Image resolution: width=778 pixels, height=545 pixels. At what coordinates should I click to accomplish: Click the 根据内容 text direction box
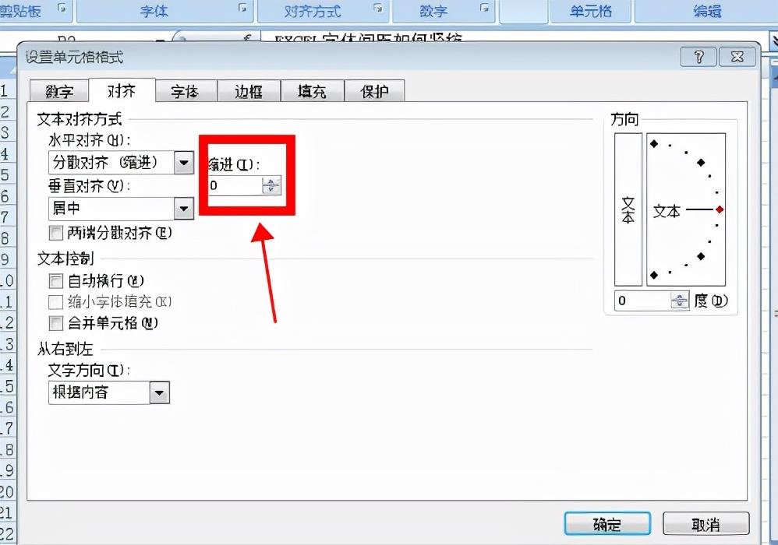pos(109,393)
